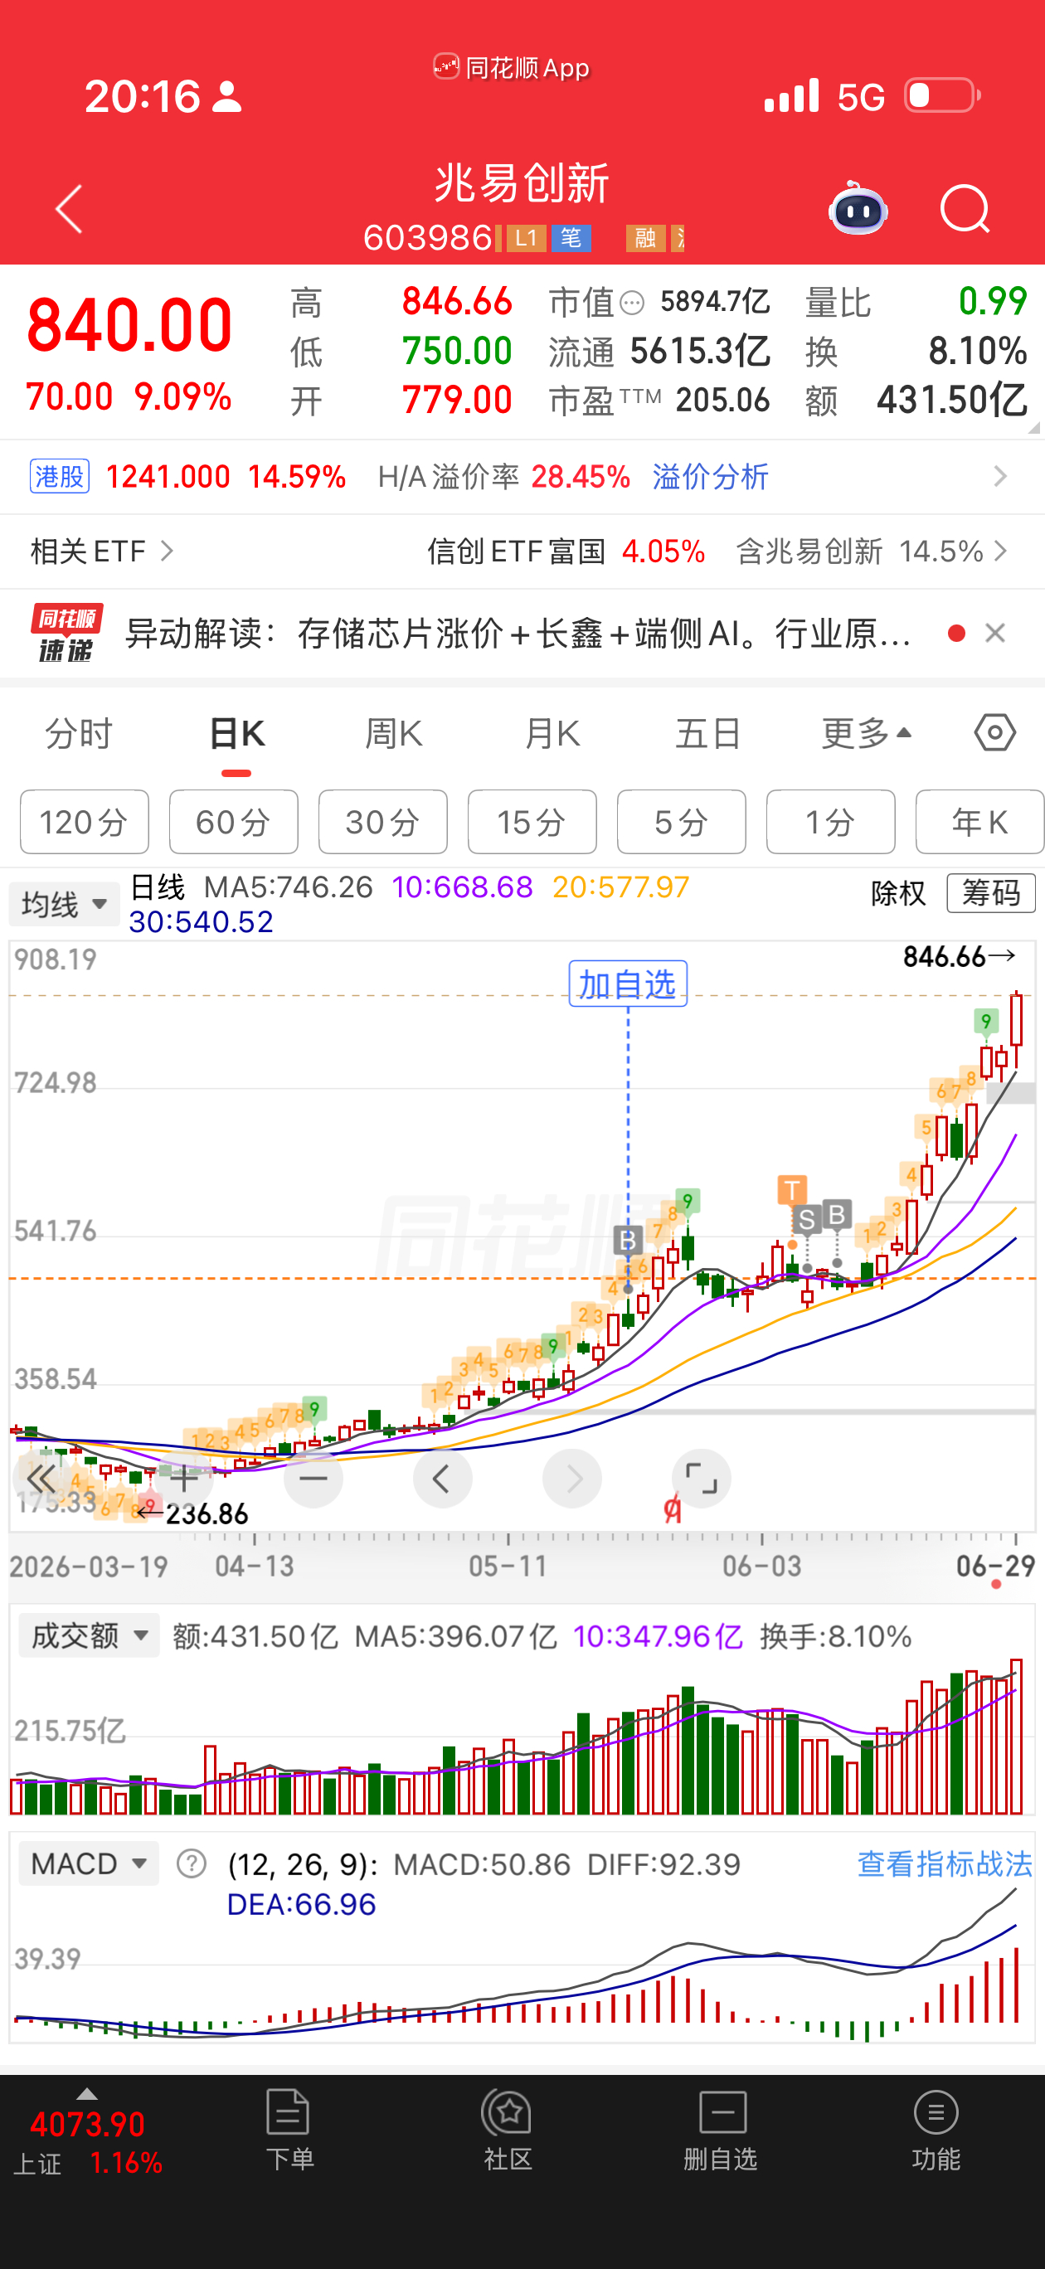Tap the 加自选 label on chart
This screenshot has height=2269, width=1045.
click(x=627, y=984)
